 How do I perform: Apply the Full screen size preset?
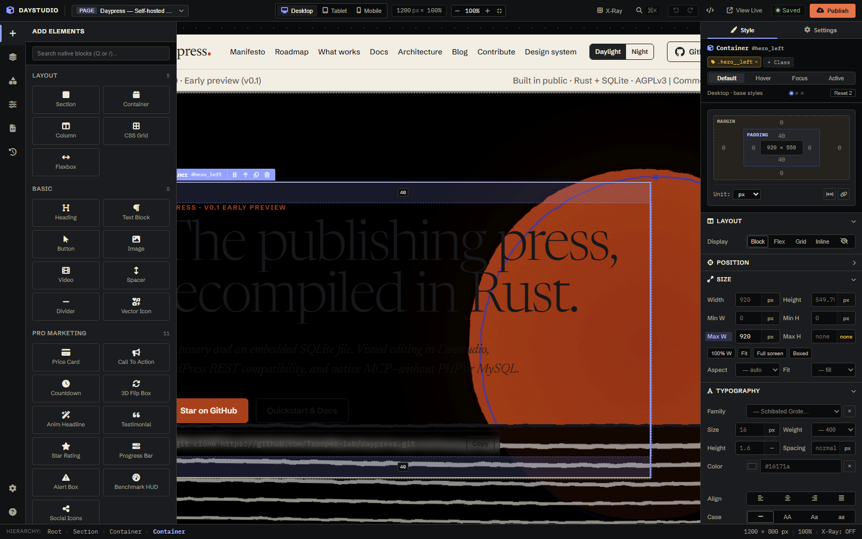coord(770,354)
